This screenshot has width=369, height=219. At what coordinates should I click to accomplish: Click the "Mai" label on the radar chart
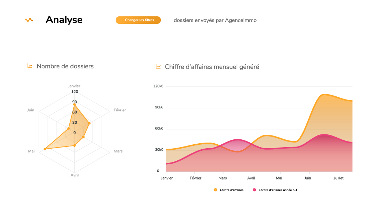tap(31, 151)
